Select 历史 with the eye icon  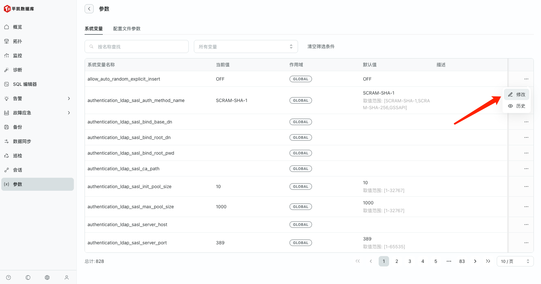[517, 106]
